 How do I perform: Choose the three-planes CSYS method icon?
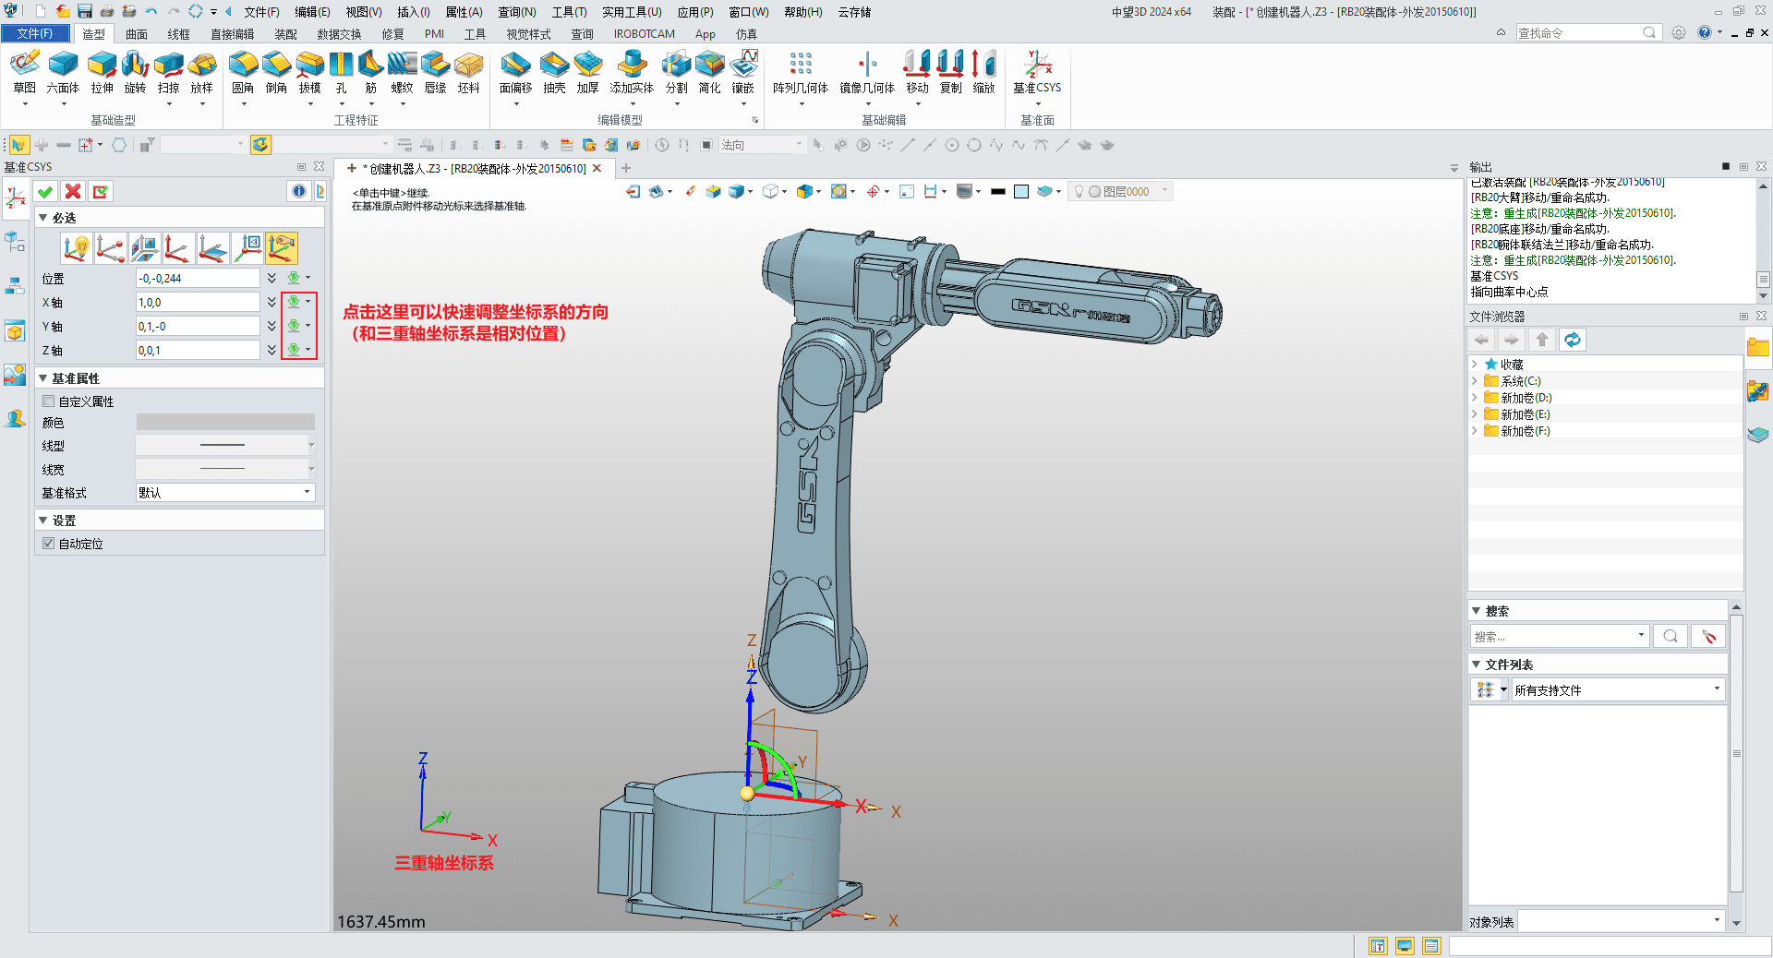tap(145, 248)
